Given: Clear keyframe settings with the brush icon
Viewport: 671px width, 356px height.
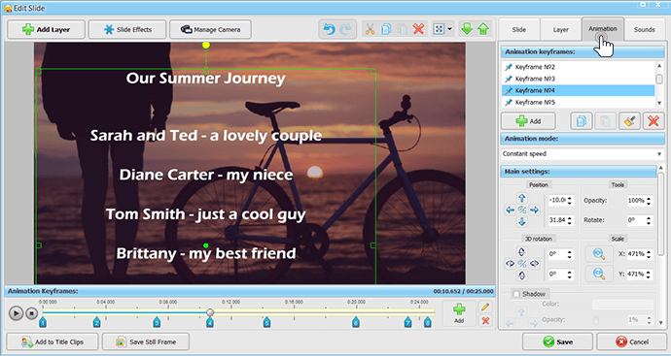Looking at the screenshot, I should 629,121.
